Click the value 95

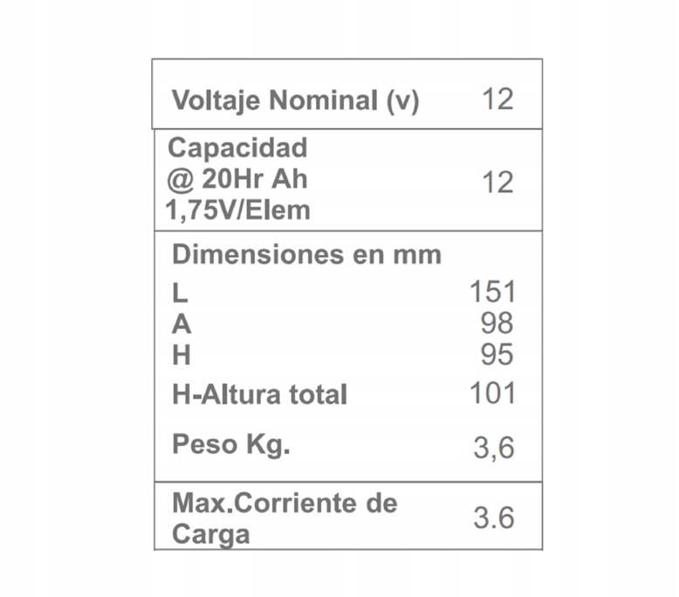coord(497,355)
